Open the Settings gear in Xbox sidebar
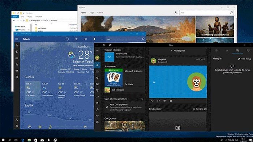The height and width of the screenshot is (142, 253). [x=97, y=122]
